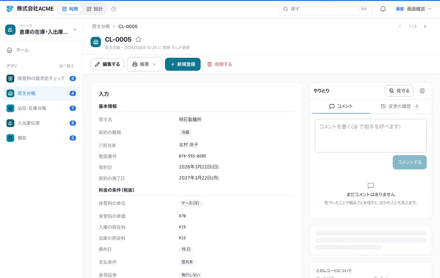Click the 保管料の請求前チェック app icon
This screenshot has height=278, width=440.
coord(10,78)
